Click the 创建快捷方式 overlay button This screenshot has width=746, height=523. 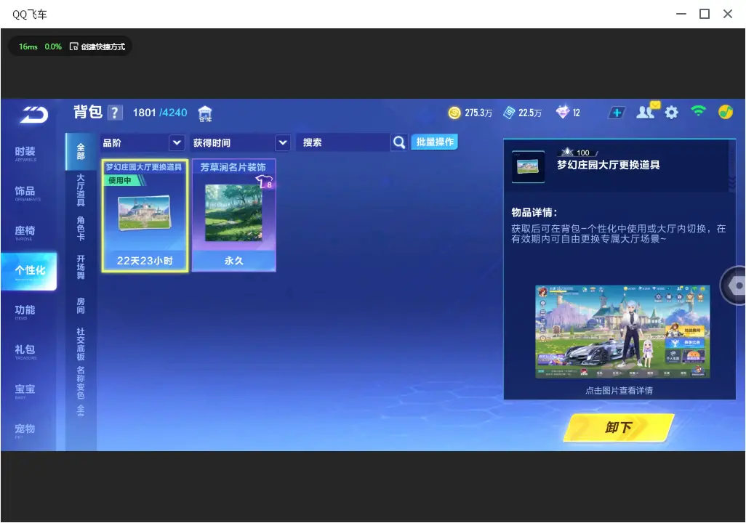[97, 46]
